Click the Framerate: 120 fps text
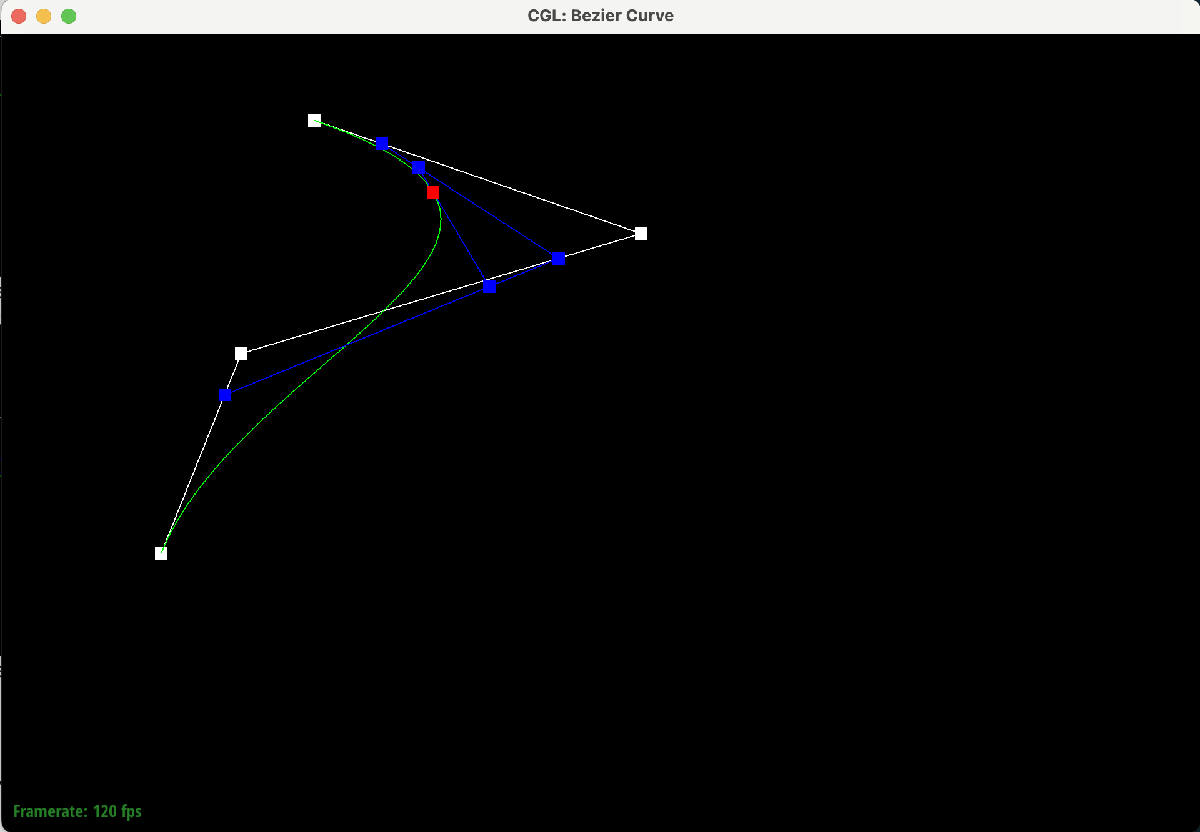The width and height of the screenshot is (1200, 832). 77,811
